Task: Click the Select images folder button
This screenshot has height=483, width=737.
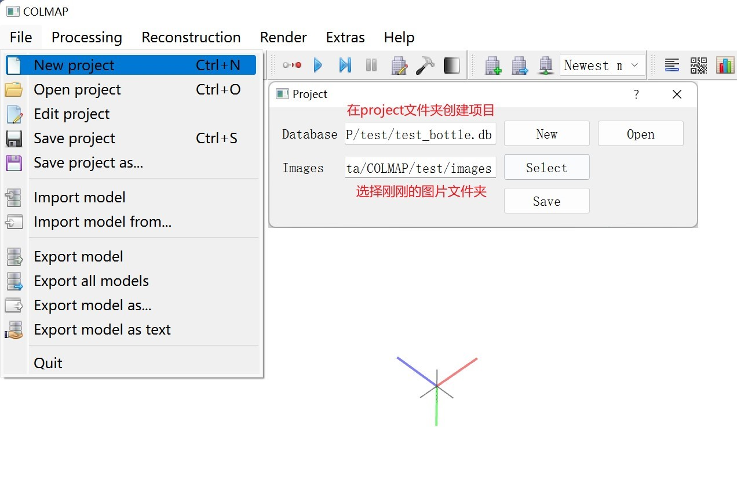Action: coord(546,168)
